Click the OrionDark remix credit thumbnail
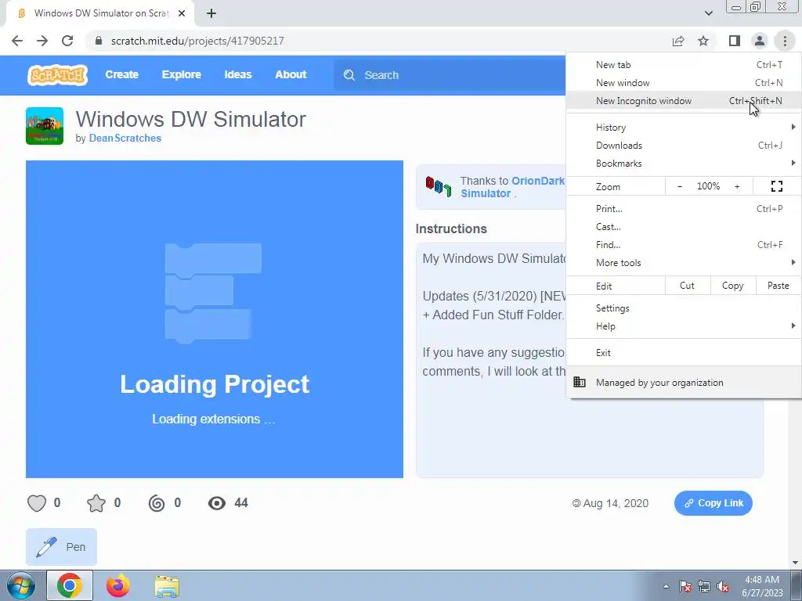Viewport: 802px width, 601px height. click(x=439, y=186)
